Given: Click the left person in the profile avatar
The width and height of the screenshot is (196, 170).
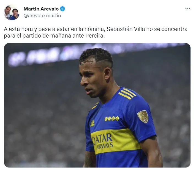Looking at the screenshot, I should tap(7, 12).
